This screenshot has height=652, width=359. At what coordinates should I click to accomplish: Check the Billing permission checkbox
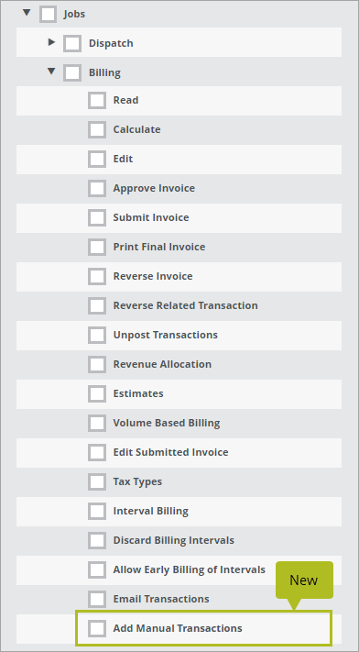[x=72, y=72]
